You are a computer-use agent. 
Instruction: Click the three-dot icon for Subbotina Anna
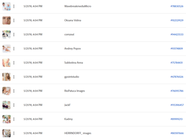tap(14, 63)
